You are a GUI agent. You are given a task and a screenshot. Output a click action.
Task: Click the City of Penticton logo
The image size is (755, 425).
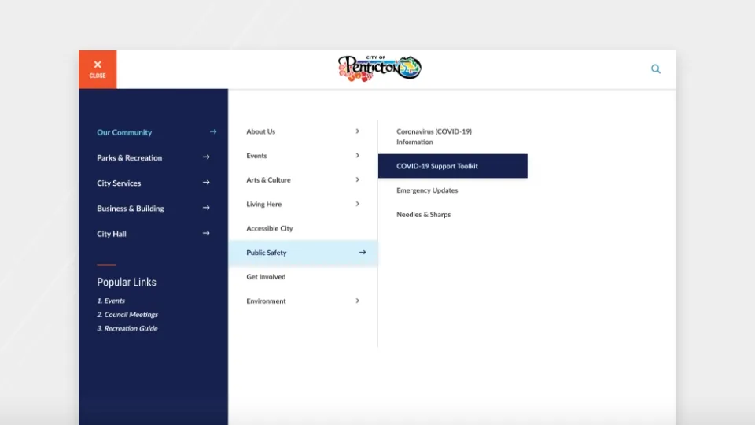379,68
